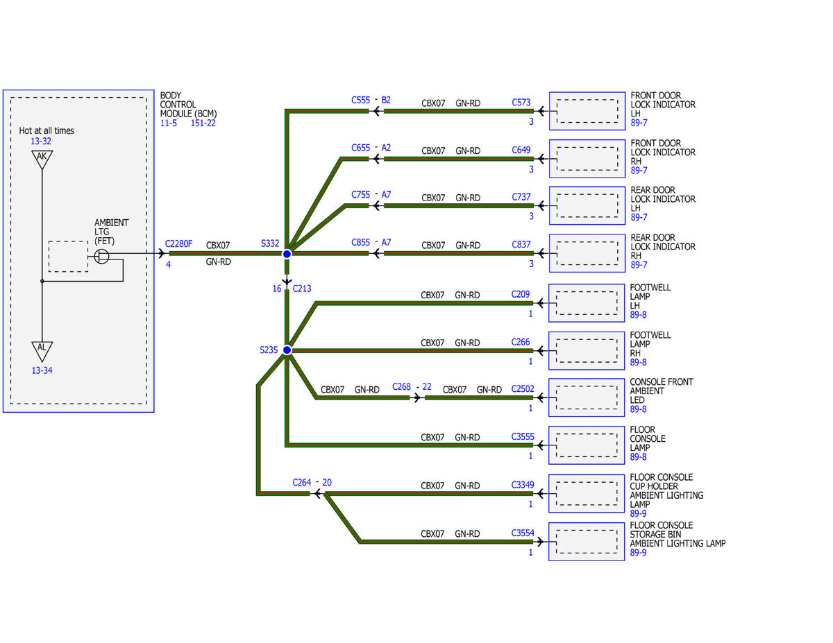
Task: Click inline connector C264 - 20
Action: [312, 482]
